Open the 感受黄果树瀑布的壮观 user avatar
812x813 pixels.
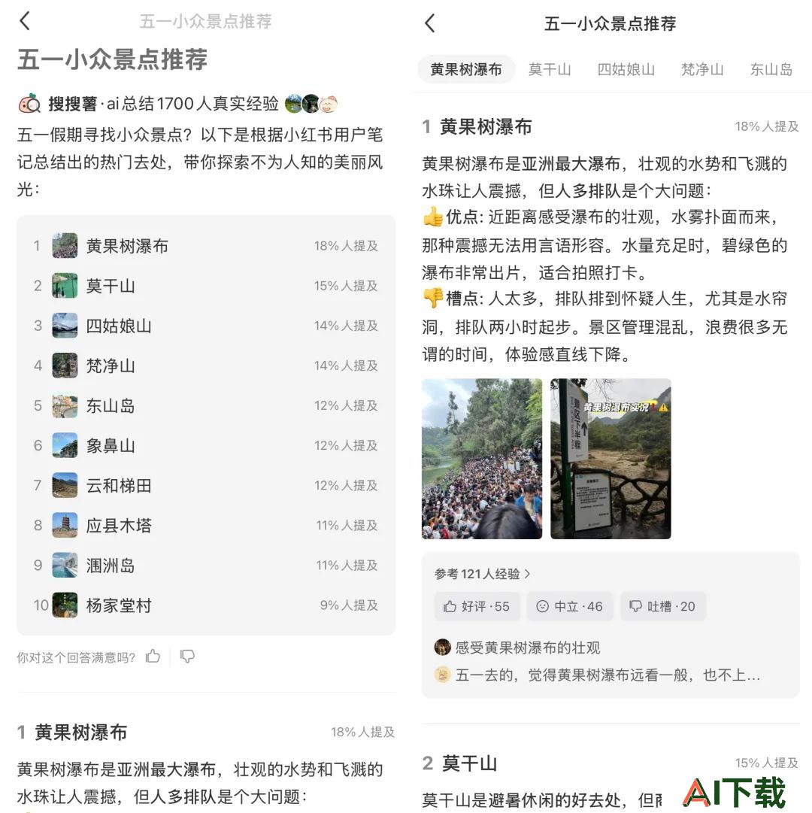pos(442,647)
